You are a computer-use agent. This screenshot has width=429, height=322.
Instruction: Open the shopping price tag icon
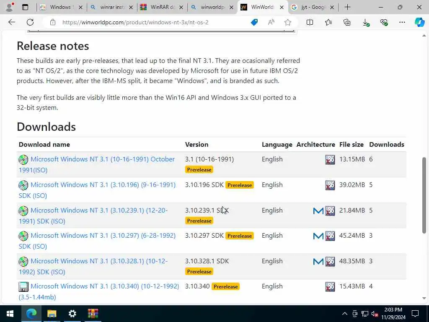click(254, 22)
